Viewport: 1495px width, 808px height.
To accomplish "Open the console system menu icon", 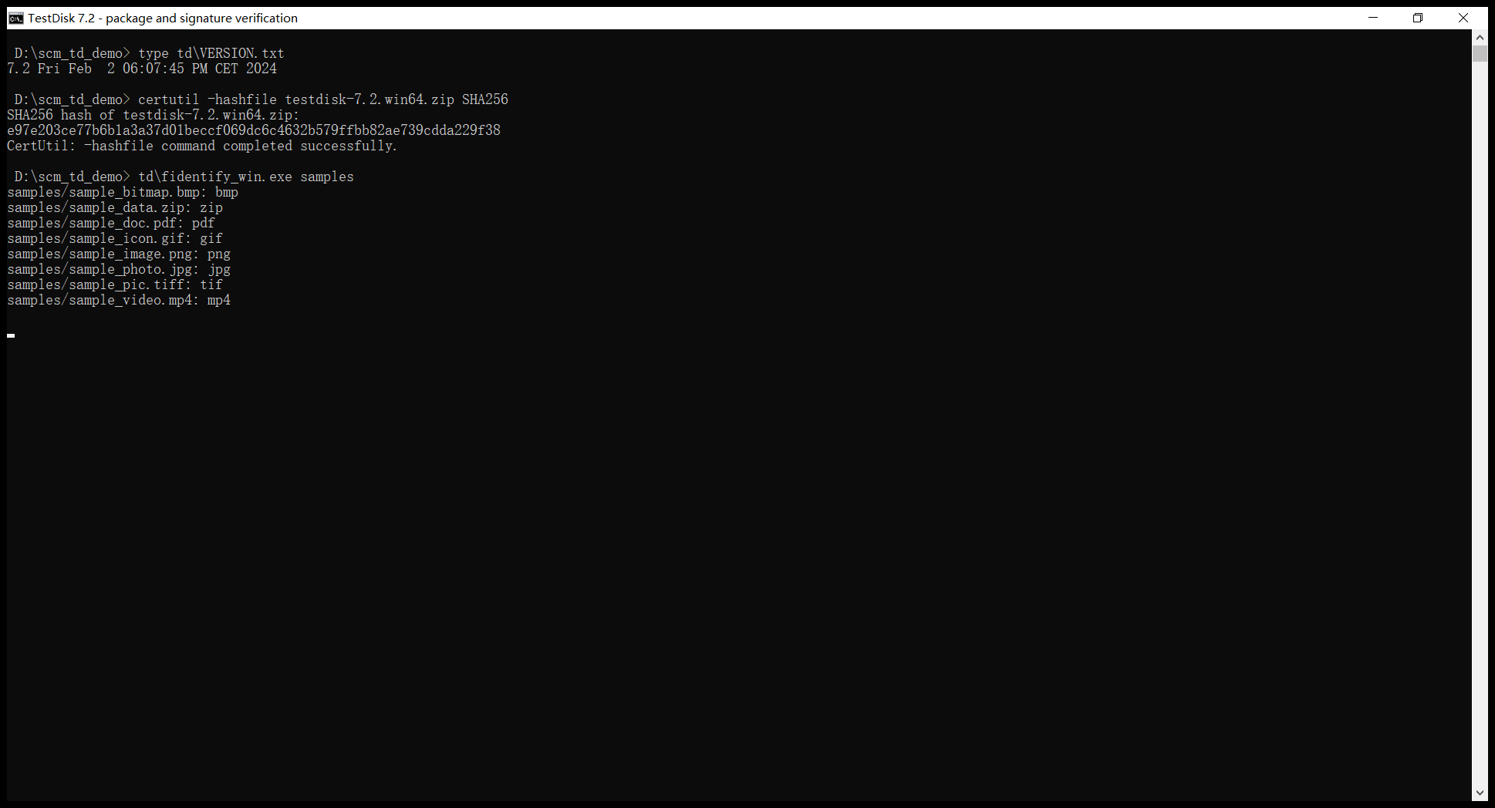I will pos(16,18).
